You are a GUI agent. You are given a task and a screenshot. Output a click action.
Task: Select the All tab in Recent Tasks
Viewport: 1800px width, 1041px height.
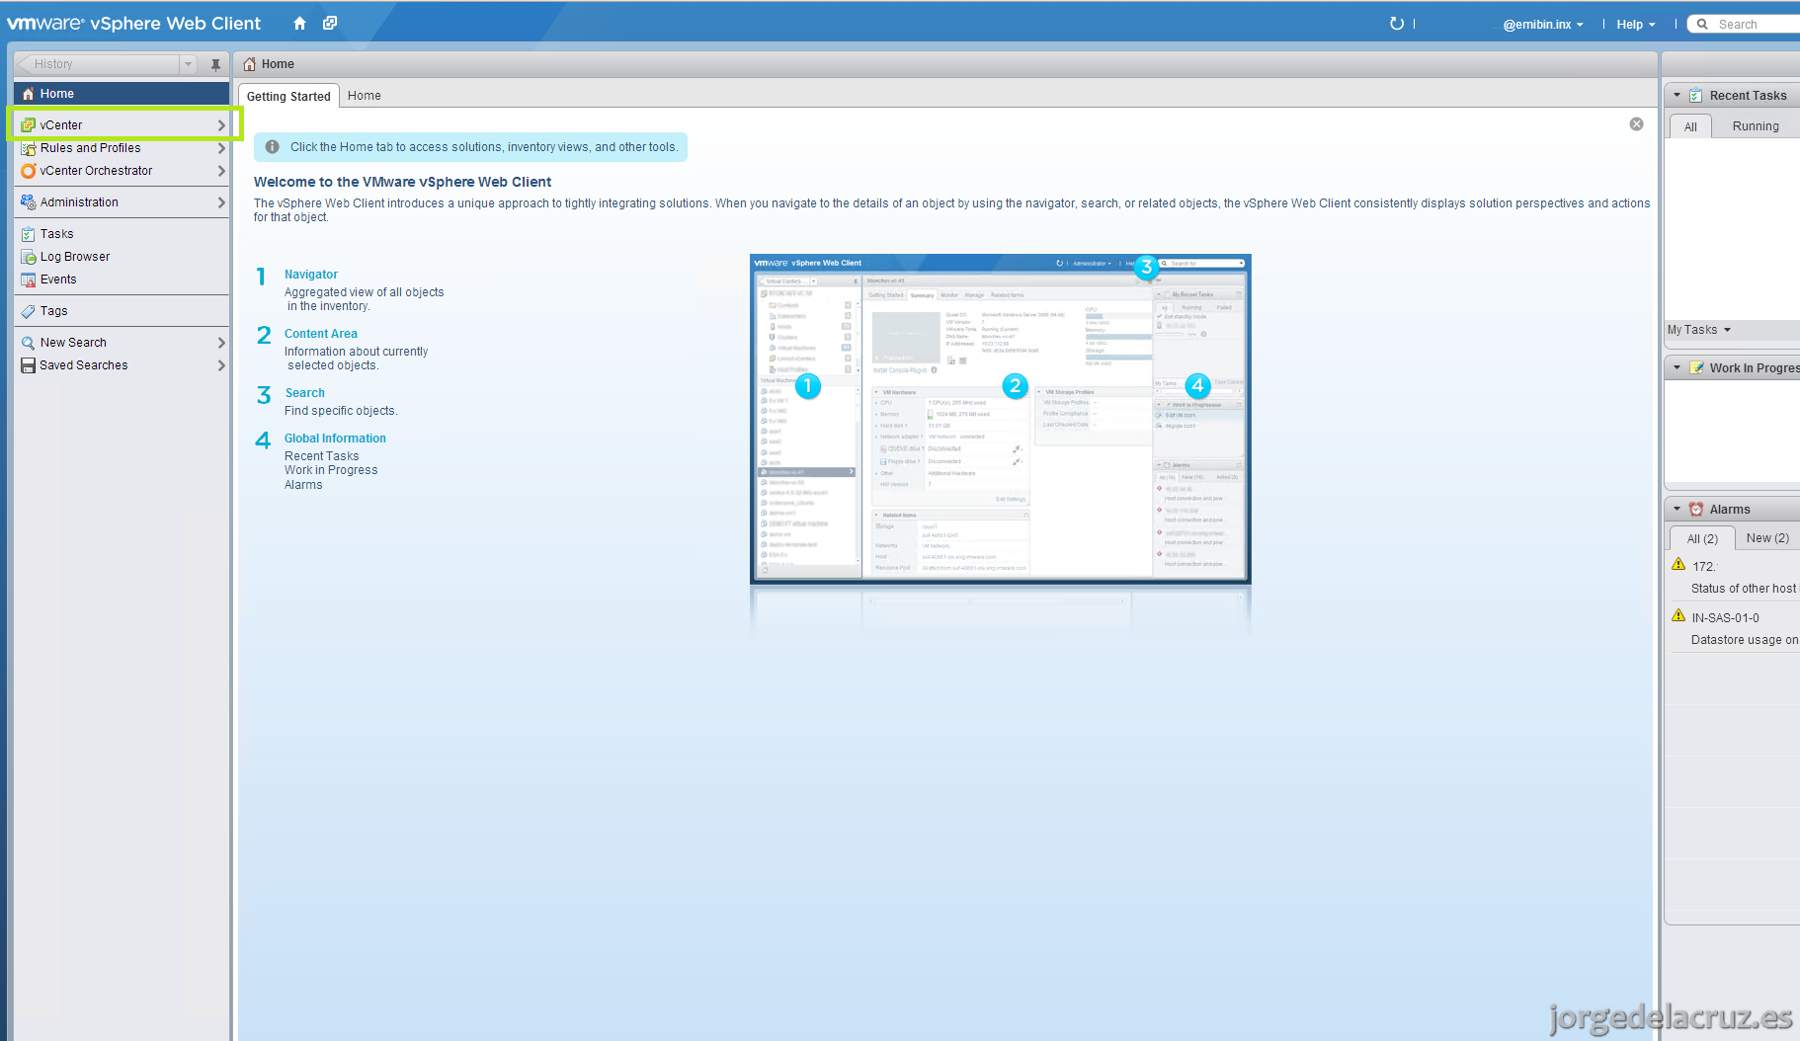tap(1690, 126)
